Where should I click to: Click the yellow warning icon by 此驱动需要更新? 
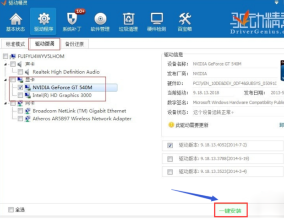(171, 125)
